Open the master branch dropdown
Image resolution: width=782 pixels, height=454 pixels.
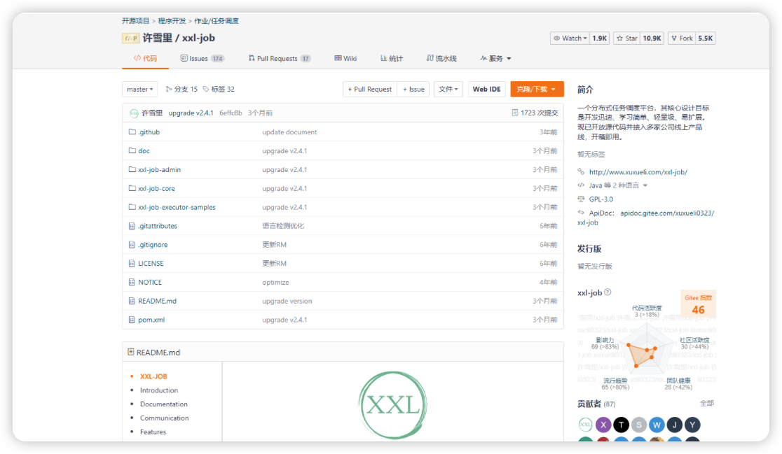click(140, 89)
